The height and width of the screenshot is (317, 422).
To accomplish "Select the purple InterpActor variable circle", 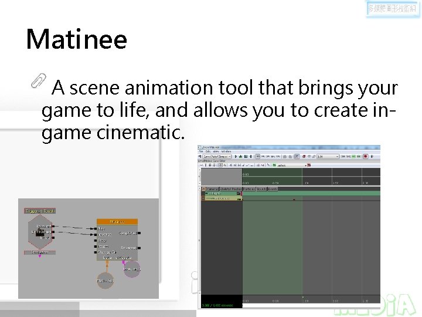I will (132, 269).
